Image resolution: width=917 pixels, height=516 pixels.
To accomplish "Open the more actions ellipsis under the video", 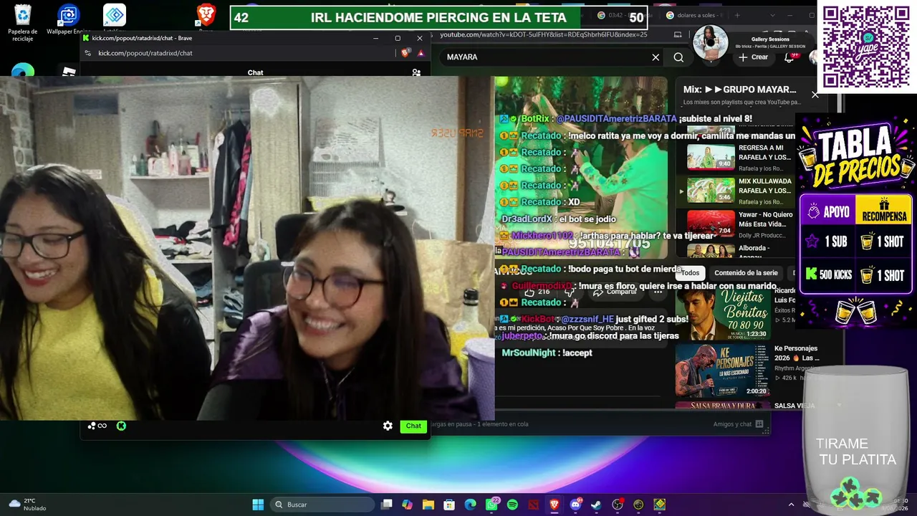I will point(658,292).
